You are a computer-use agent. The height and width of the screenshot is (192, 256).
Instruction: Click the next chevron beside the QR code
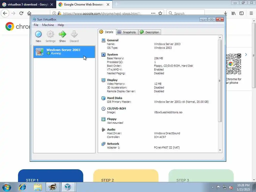coord(246,54)
